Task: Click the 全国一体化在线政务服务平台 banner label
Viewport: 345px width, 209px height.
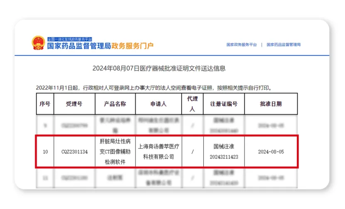Action: tap(69, 39)
